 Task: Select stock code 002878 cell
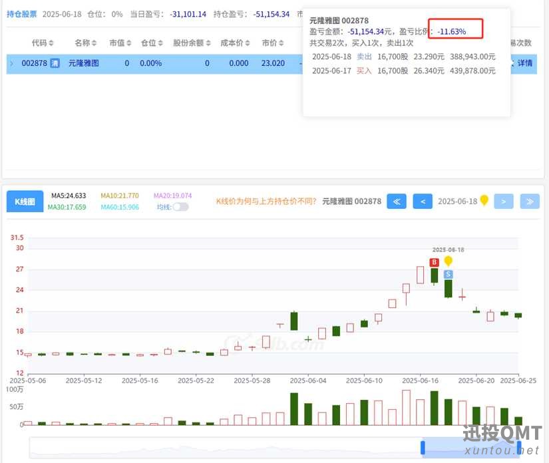point(35,63)
